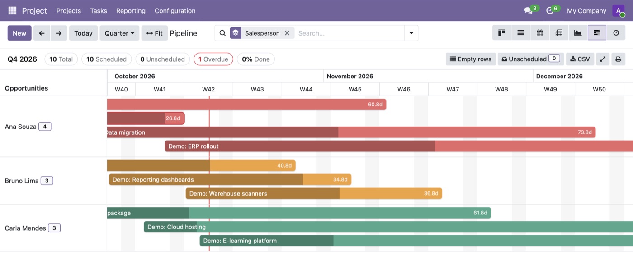Open the Demo: ERP rollout bar

[x=399, y=146]
